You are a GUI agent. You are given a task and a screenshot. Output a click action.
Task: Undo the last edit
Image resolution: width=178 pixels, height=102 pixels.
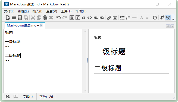coord(58,18)
